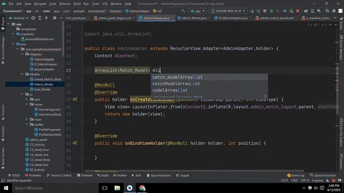Open the VCS menu
Image resolution: width=344 pixels, height=193 pixels.
click(x=105, y=4)
